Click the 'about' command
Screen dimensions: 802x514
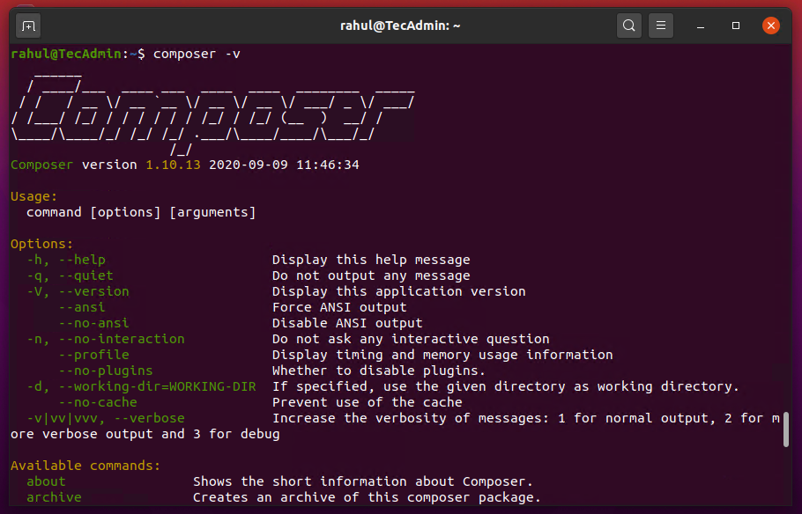[x=46, y=481]
